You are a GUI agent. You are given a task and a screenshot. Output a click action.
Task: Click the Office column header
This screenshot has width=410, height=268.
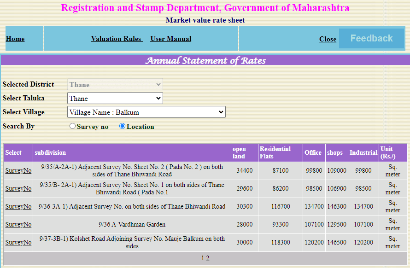click(x=314, y=153)
